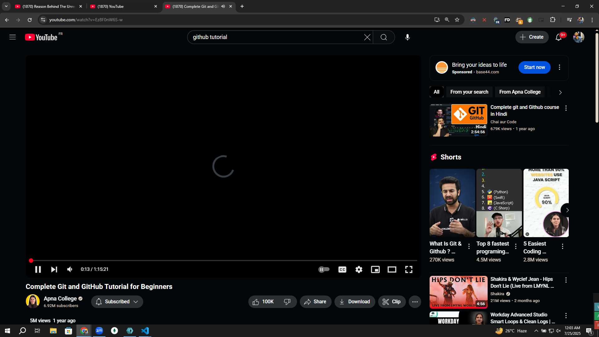Show next Shorts with arrow
The width and height of the screenshot is (599, 337).
tap(567, 210)
